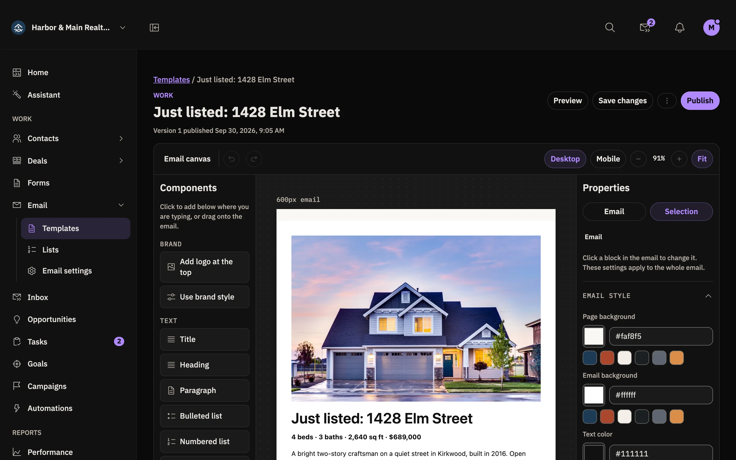Open Email settings in sidebar

tap(75, 271)
